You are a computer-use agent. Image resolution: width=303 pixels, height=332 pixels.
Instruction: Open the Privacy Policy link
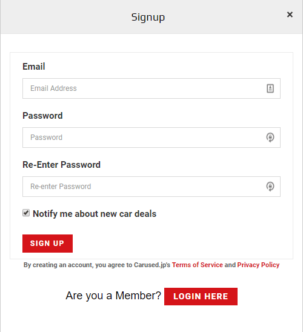(x=258, y=265)
